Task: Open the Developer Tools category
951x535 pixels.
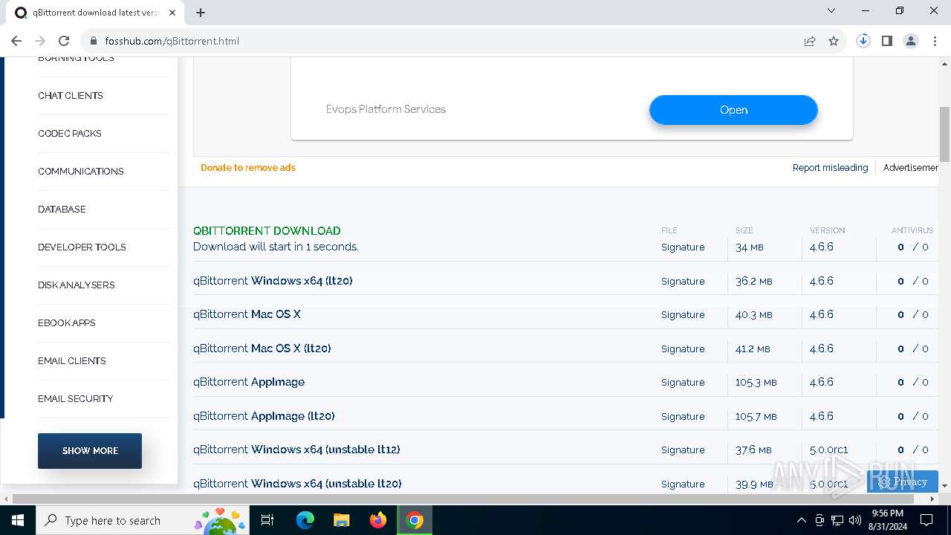Action: point(82,247)
